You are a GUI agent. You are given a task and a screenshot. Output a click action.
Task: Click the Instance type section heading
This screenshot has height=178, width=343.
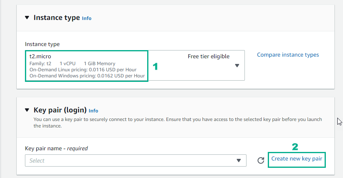click(56, 18)
